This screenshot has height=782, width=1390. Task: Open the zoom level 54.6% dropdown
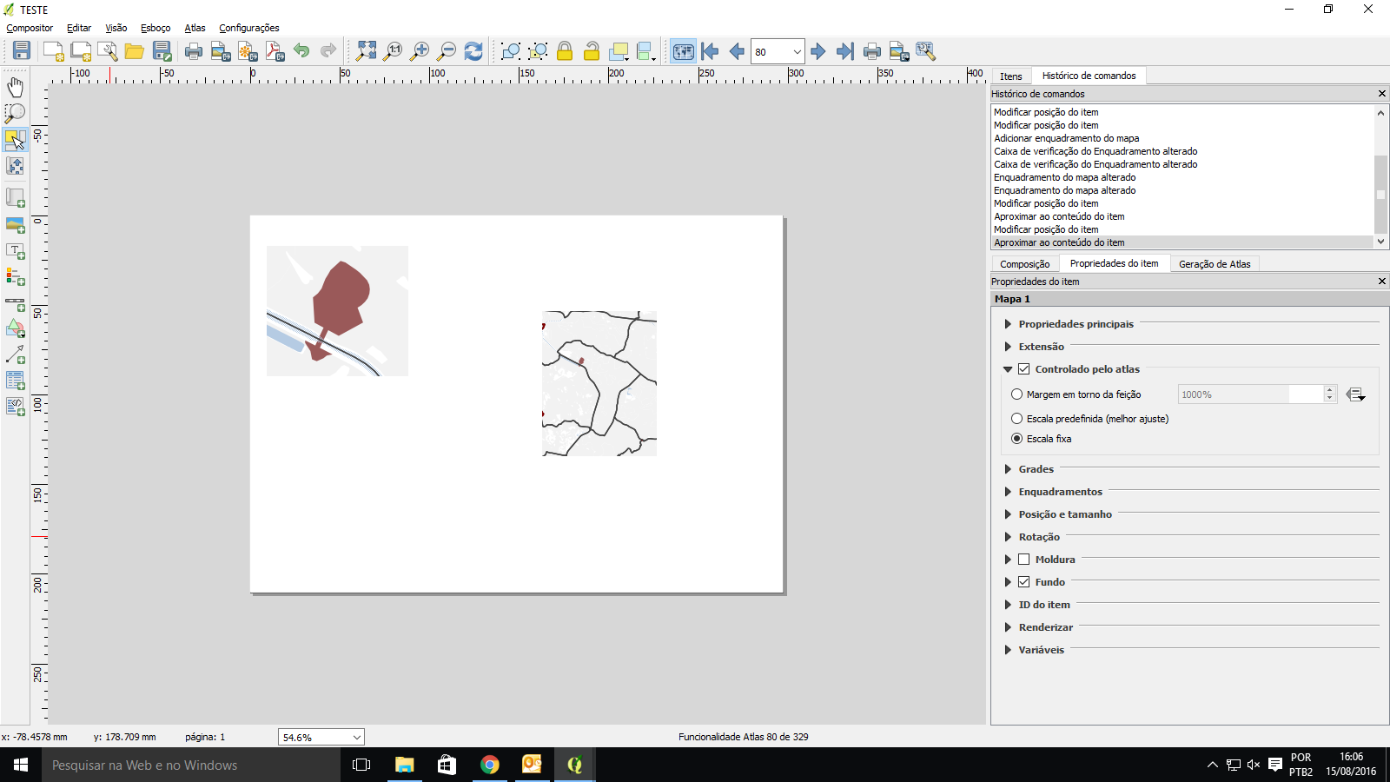tap(356, 738)
